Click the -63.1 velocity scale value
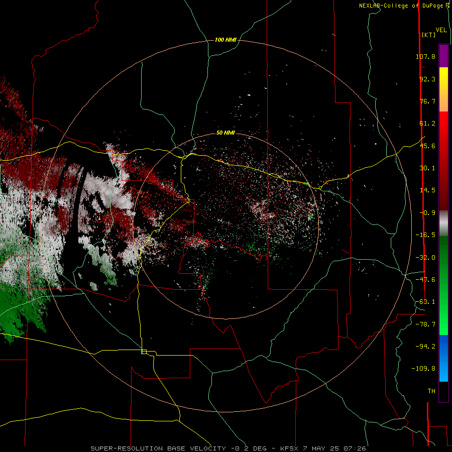The height and width of the screenshot is (452, 452). 425,302
